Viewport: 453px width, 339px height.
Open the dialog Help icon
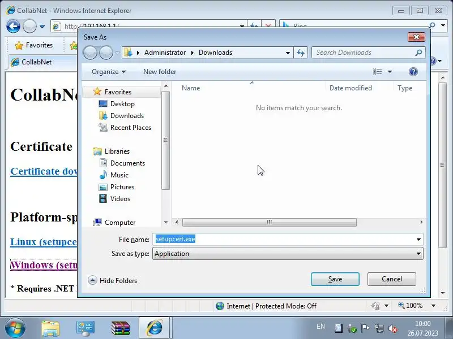coord(413,72)
